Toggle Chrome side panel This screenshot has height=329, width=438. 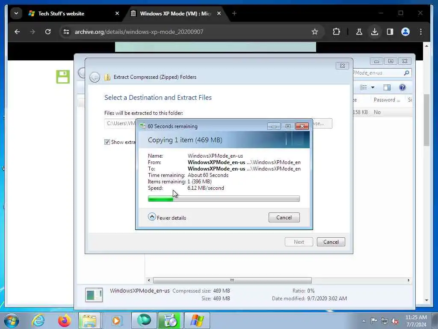390,32
